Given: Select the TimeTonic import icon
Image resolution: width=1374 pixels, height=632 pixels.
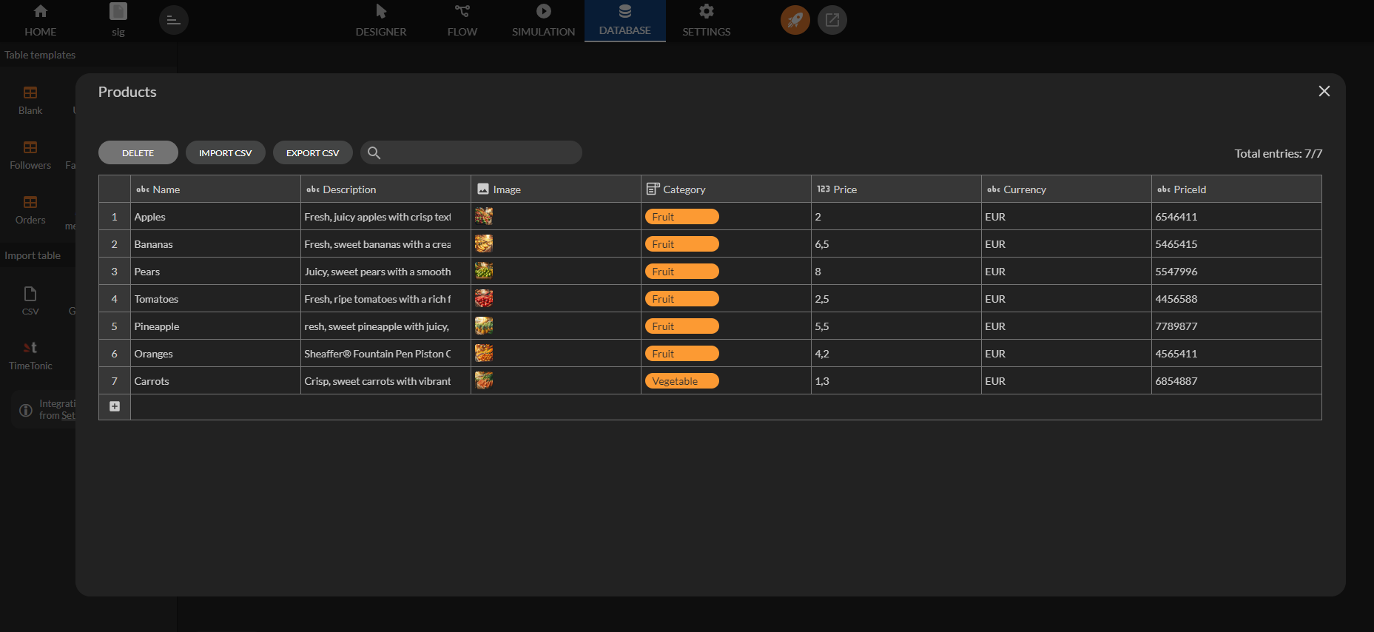Looking at the screenshot, I should 30,348.
